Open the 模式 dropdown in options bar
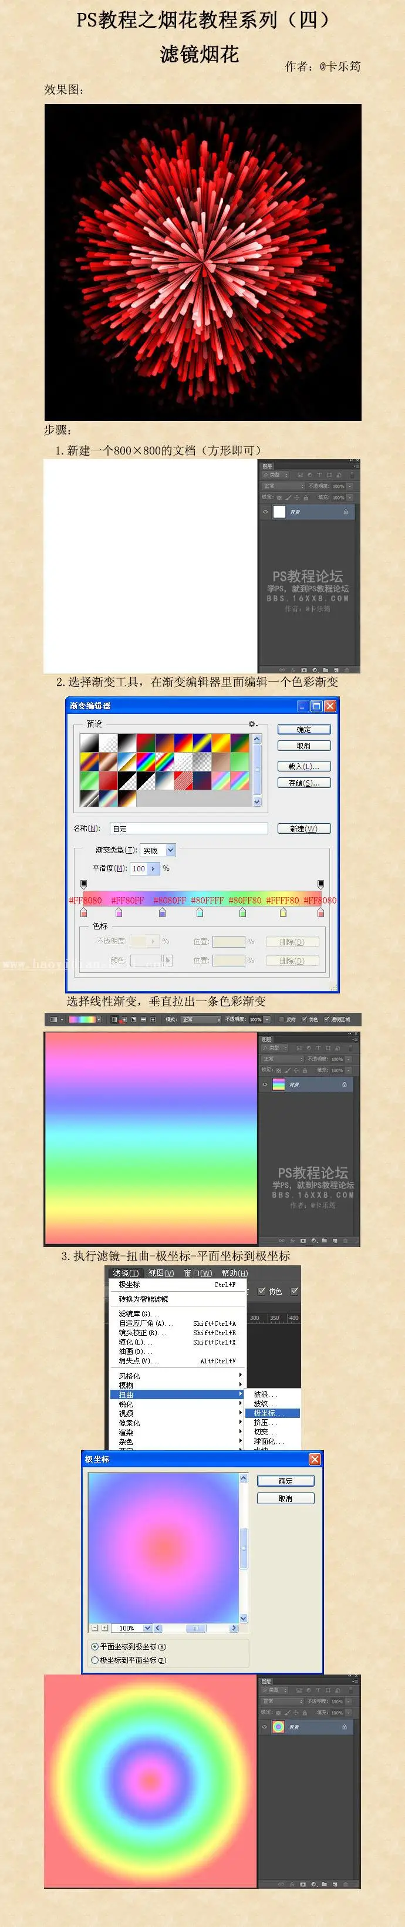Image resolution: width=405 pixels, height=1927 pixels. coord(201,1019)
